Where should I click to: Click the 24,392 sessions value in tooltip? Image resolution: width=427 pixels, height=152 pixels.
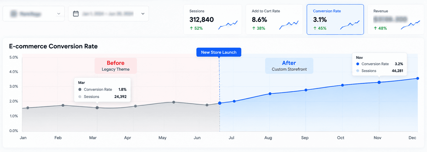(x=120, y=97)
